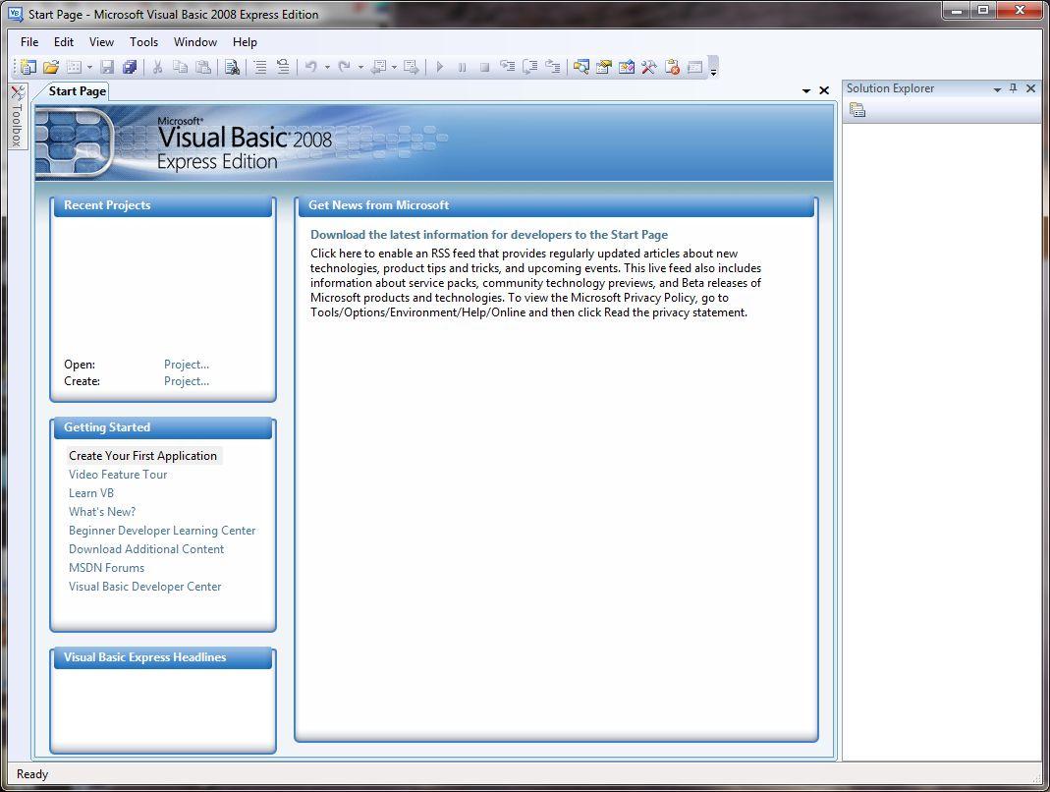The width and height of the screenshot is (1050, 792).
Task: Open the Navigate Backward dropdown arrow
Action: coord(394,67)
